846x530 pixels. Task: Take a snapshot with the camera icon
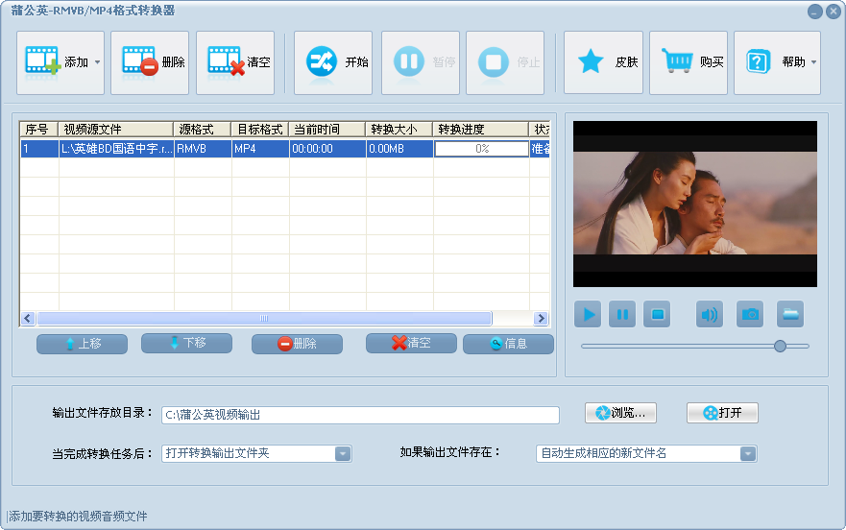coord(750,314)
